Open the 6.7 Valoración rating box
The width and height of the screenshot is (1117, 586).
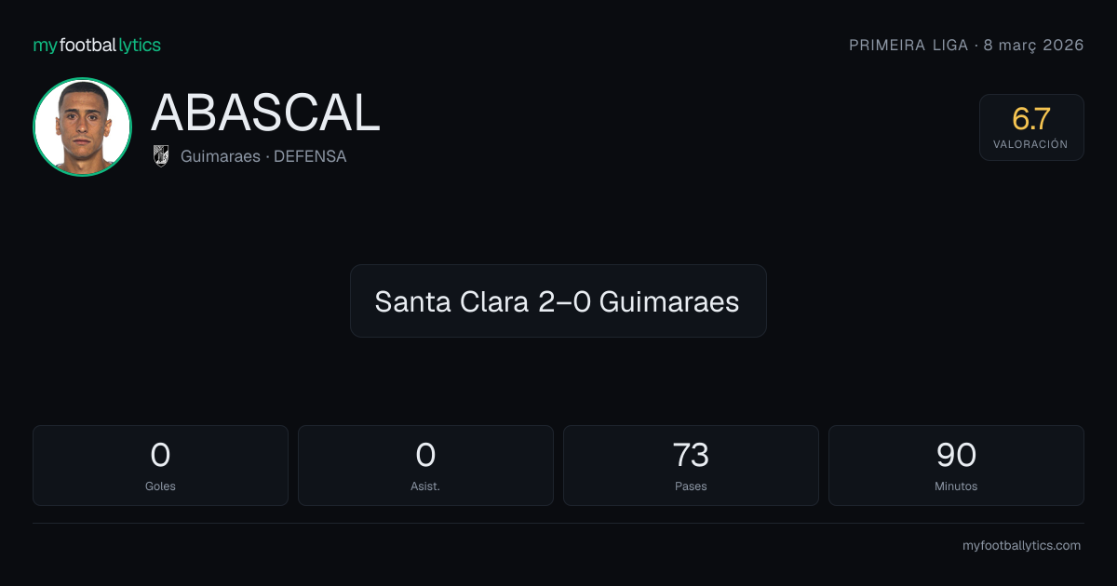coord(1031,127)
